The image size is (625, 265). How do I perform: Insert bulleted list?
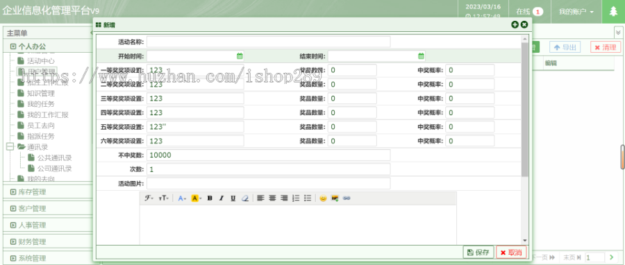coord(308,198)
